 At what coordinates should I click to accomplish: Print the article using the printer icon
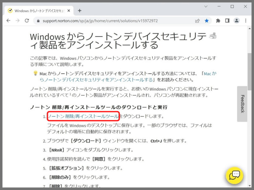213,36
